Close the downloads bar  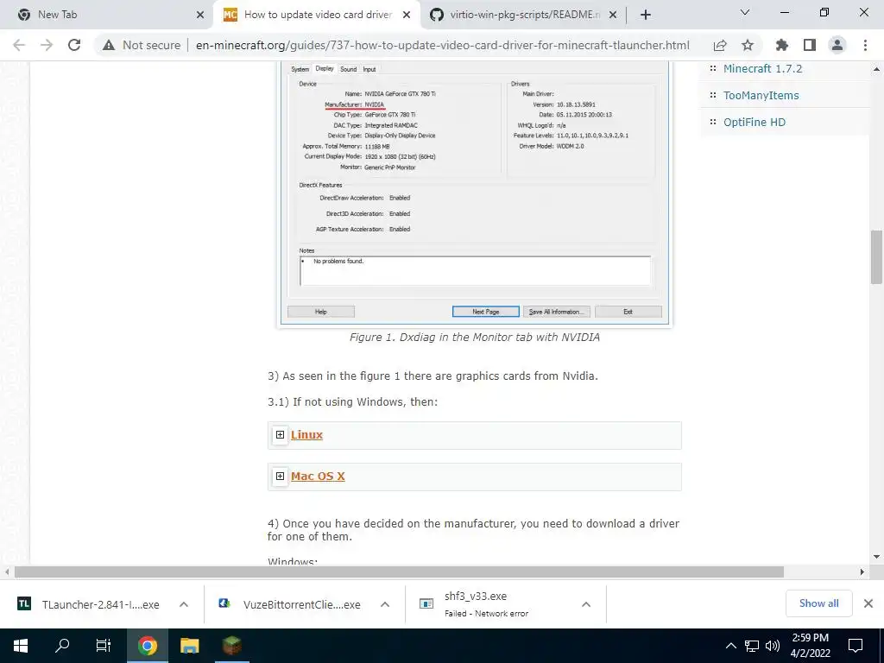coord(868,603)
